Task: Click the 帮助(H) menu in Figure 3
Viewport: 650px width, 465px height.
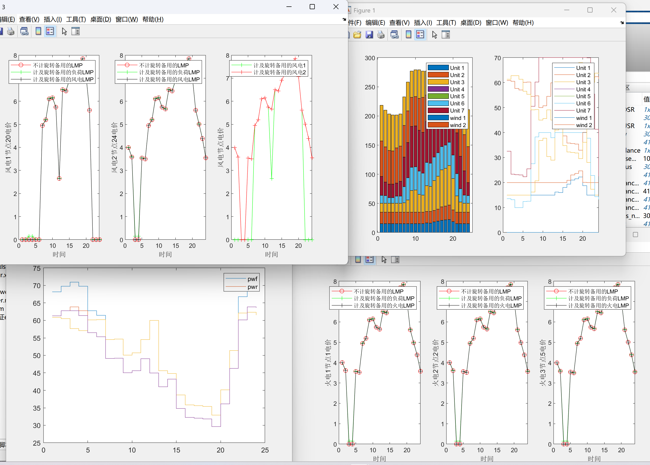Action: [153, 19]
